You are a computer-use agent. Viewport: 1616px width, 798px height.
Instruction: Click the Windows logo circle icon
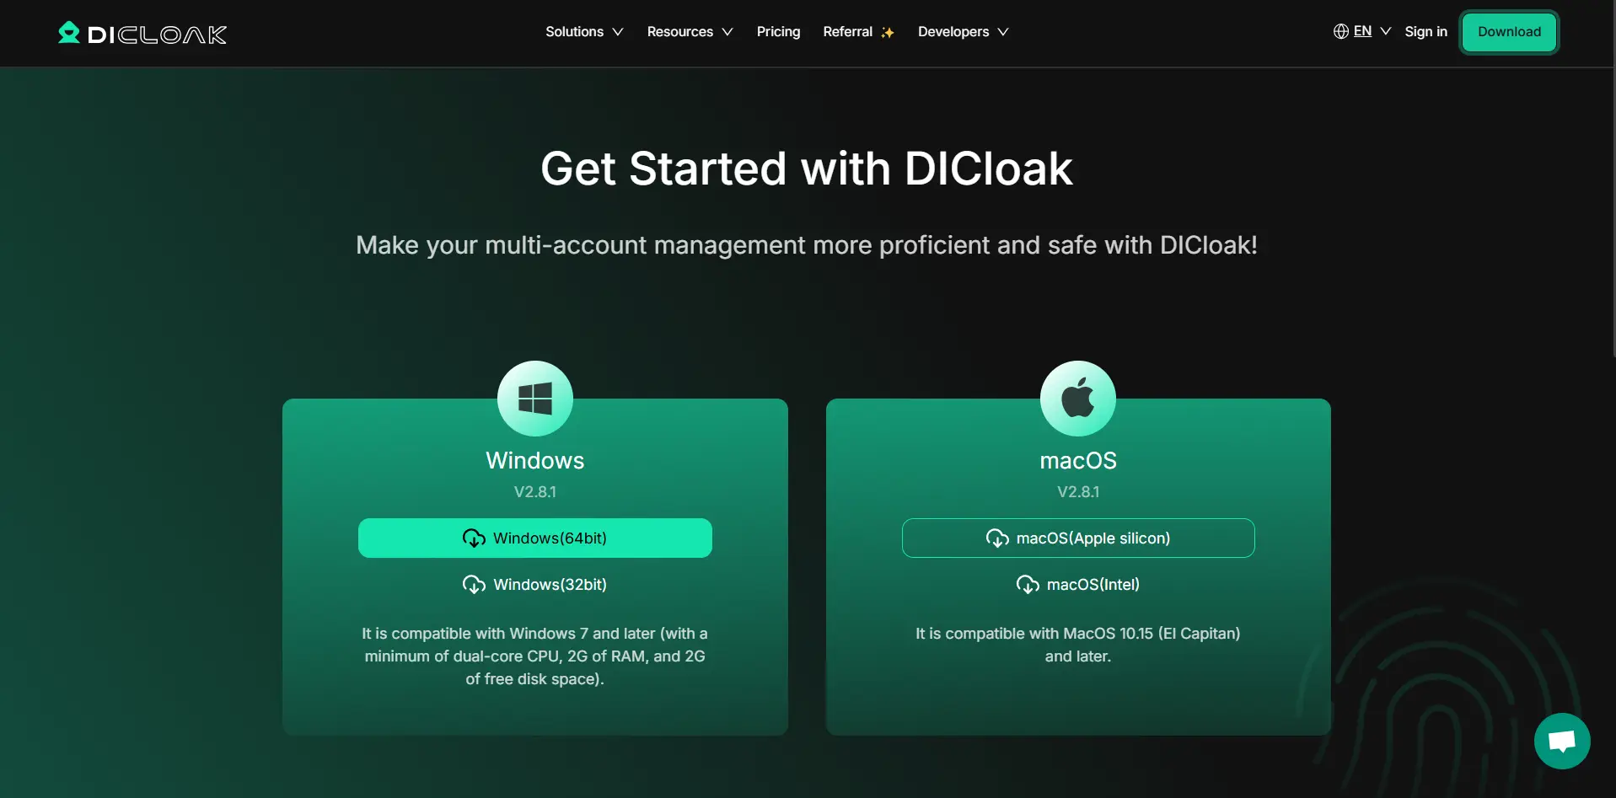(534, 398)
